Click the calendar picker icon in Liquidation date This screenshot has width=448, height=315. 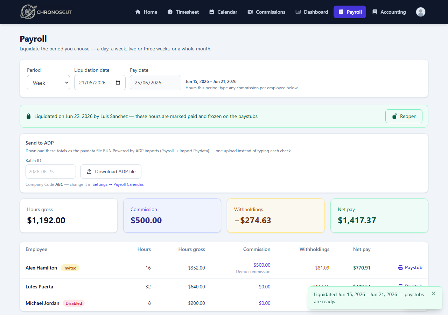tap(118, 83)
